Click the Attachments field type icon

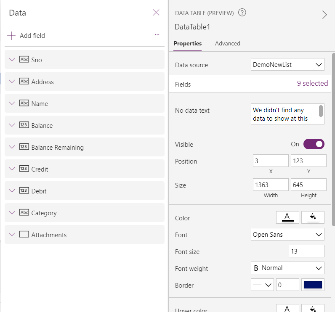(x=24, y=235)
